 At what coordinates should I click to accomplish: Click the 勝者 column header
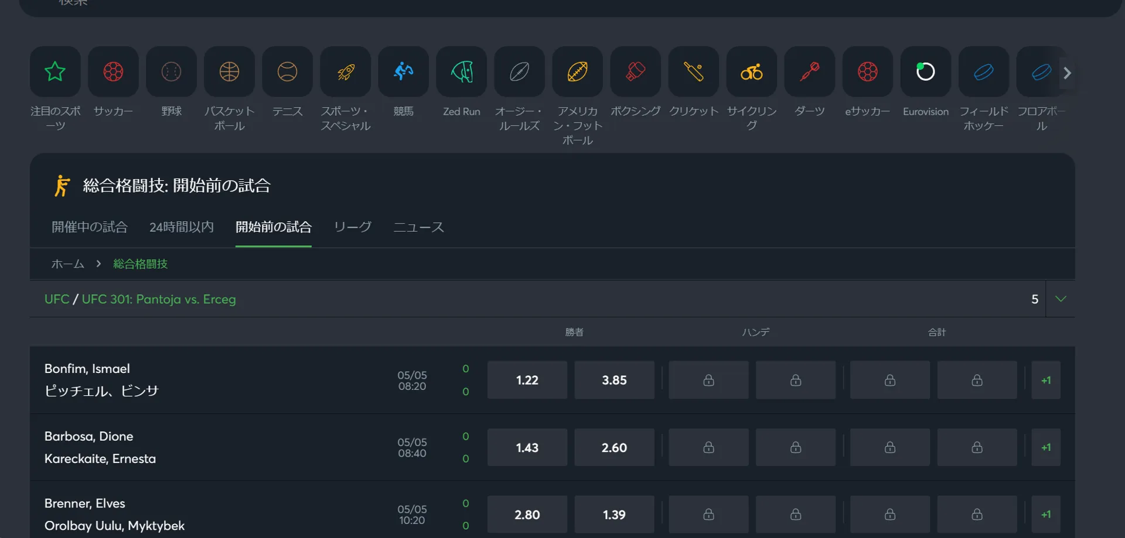pos(574,332)
